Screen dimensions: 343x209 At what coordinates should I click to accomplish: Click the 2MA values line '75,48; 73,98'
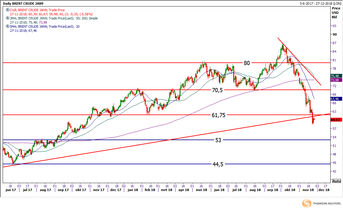[x=28, y=22]
